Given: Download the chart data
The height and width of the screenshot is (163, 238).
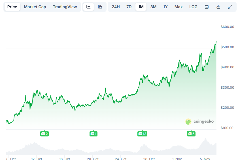Looking at the screenshot, I should pos(218,6).
